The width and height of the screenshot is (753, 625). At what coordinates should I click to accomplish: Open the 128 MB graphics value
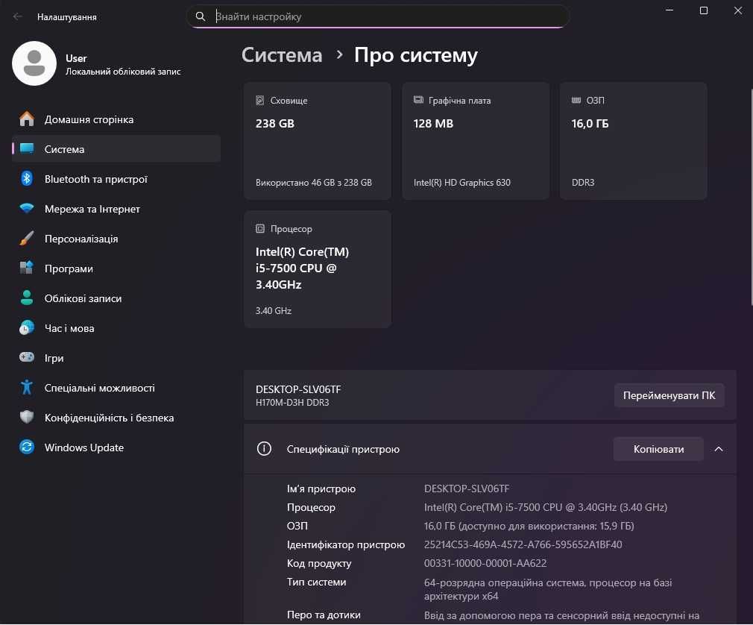[x=433, y=124]
